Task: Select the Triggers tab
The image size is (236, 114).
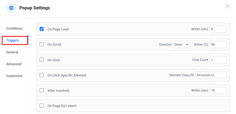Action: (x=13, y=40)
